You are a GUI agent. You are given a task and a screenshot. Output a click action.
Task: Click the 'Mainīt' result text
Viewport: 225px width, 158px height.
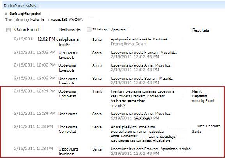coord(197,91)
